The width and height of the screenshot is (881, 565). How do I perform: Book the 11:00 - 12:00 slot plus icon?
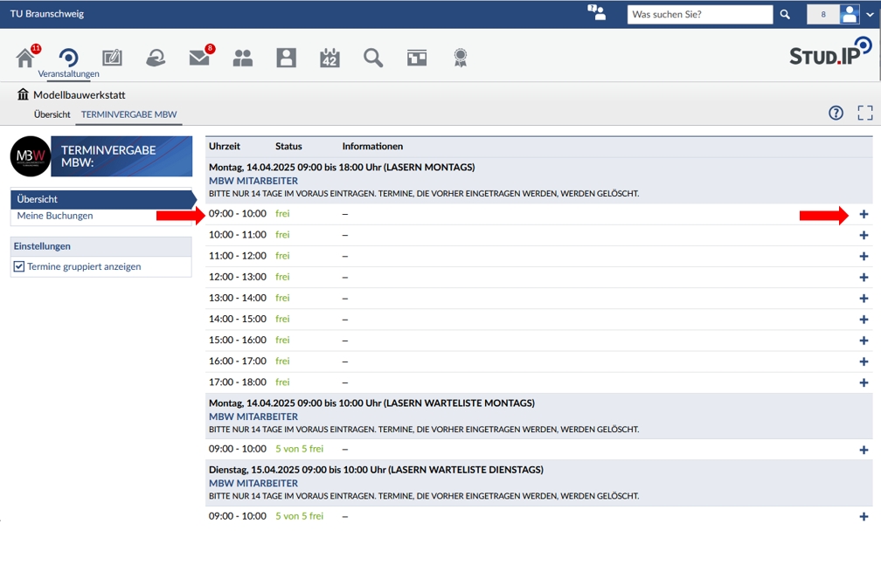pos(864,256)
